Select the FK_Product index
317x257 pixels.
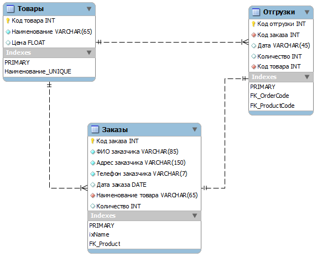point(105,244)
